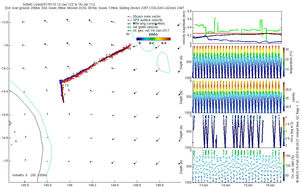Select the salinity colorbar

click(284, 97)
